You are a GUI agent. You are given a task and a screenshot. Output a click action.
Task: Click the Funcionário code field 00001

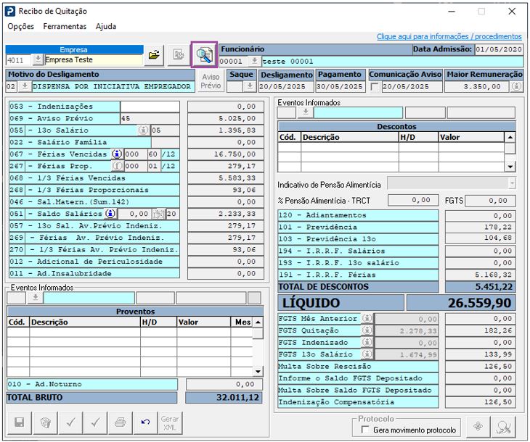pyautogui.click(x=234, y=62)
